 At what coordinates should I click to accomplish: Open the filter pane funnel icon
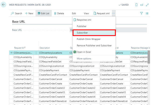(x=141, y=13)
